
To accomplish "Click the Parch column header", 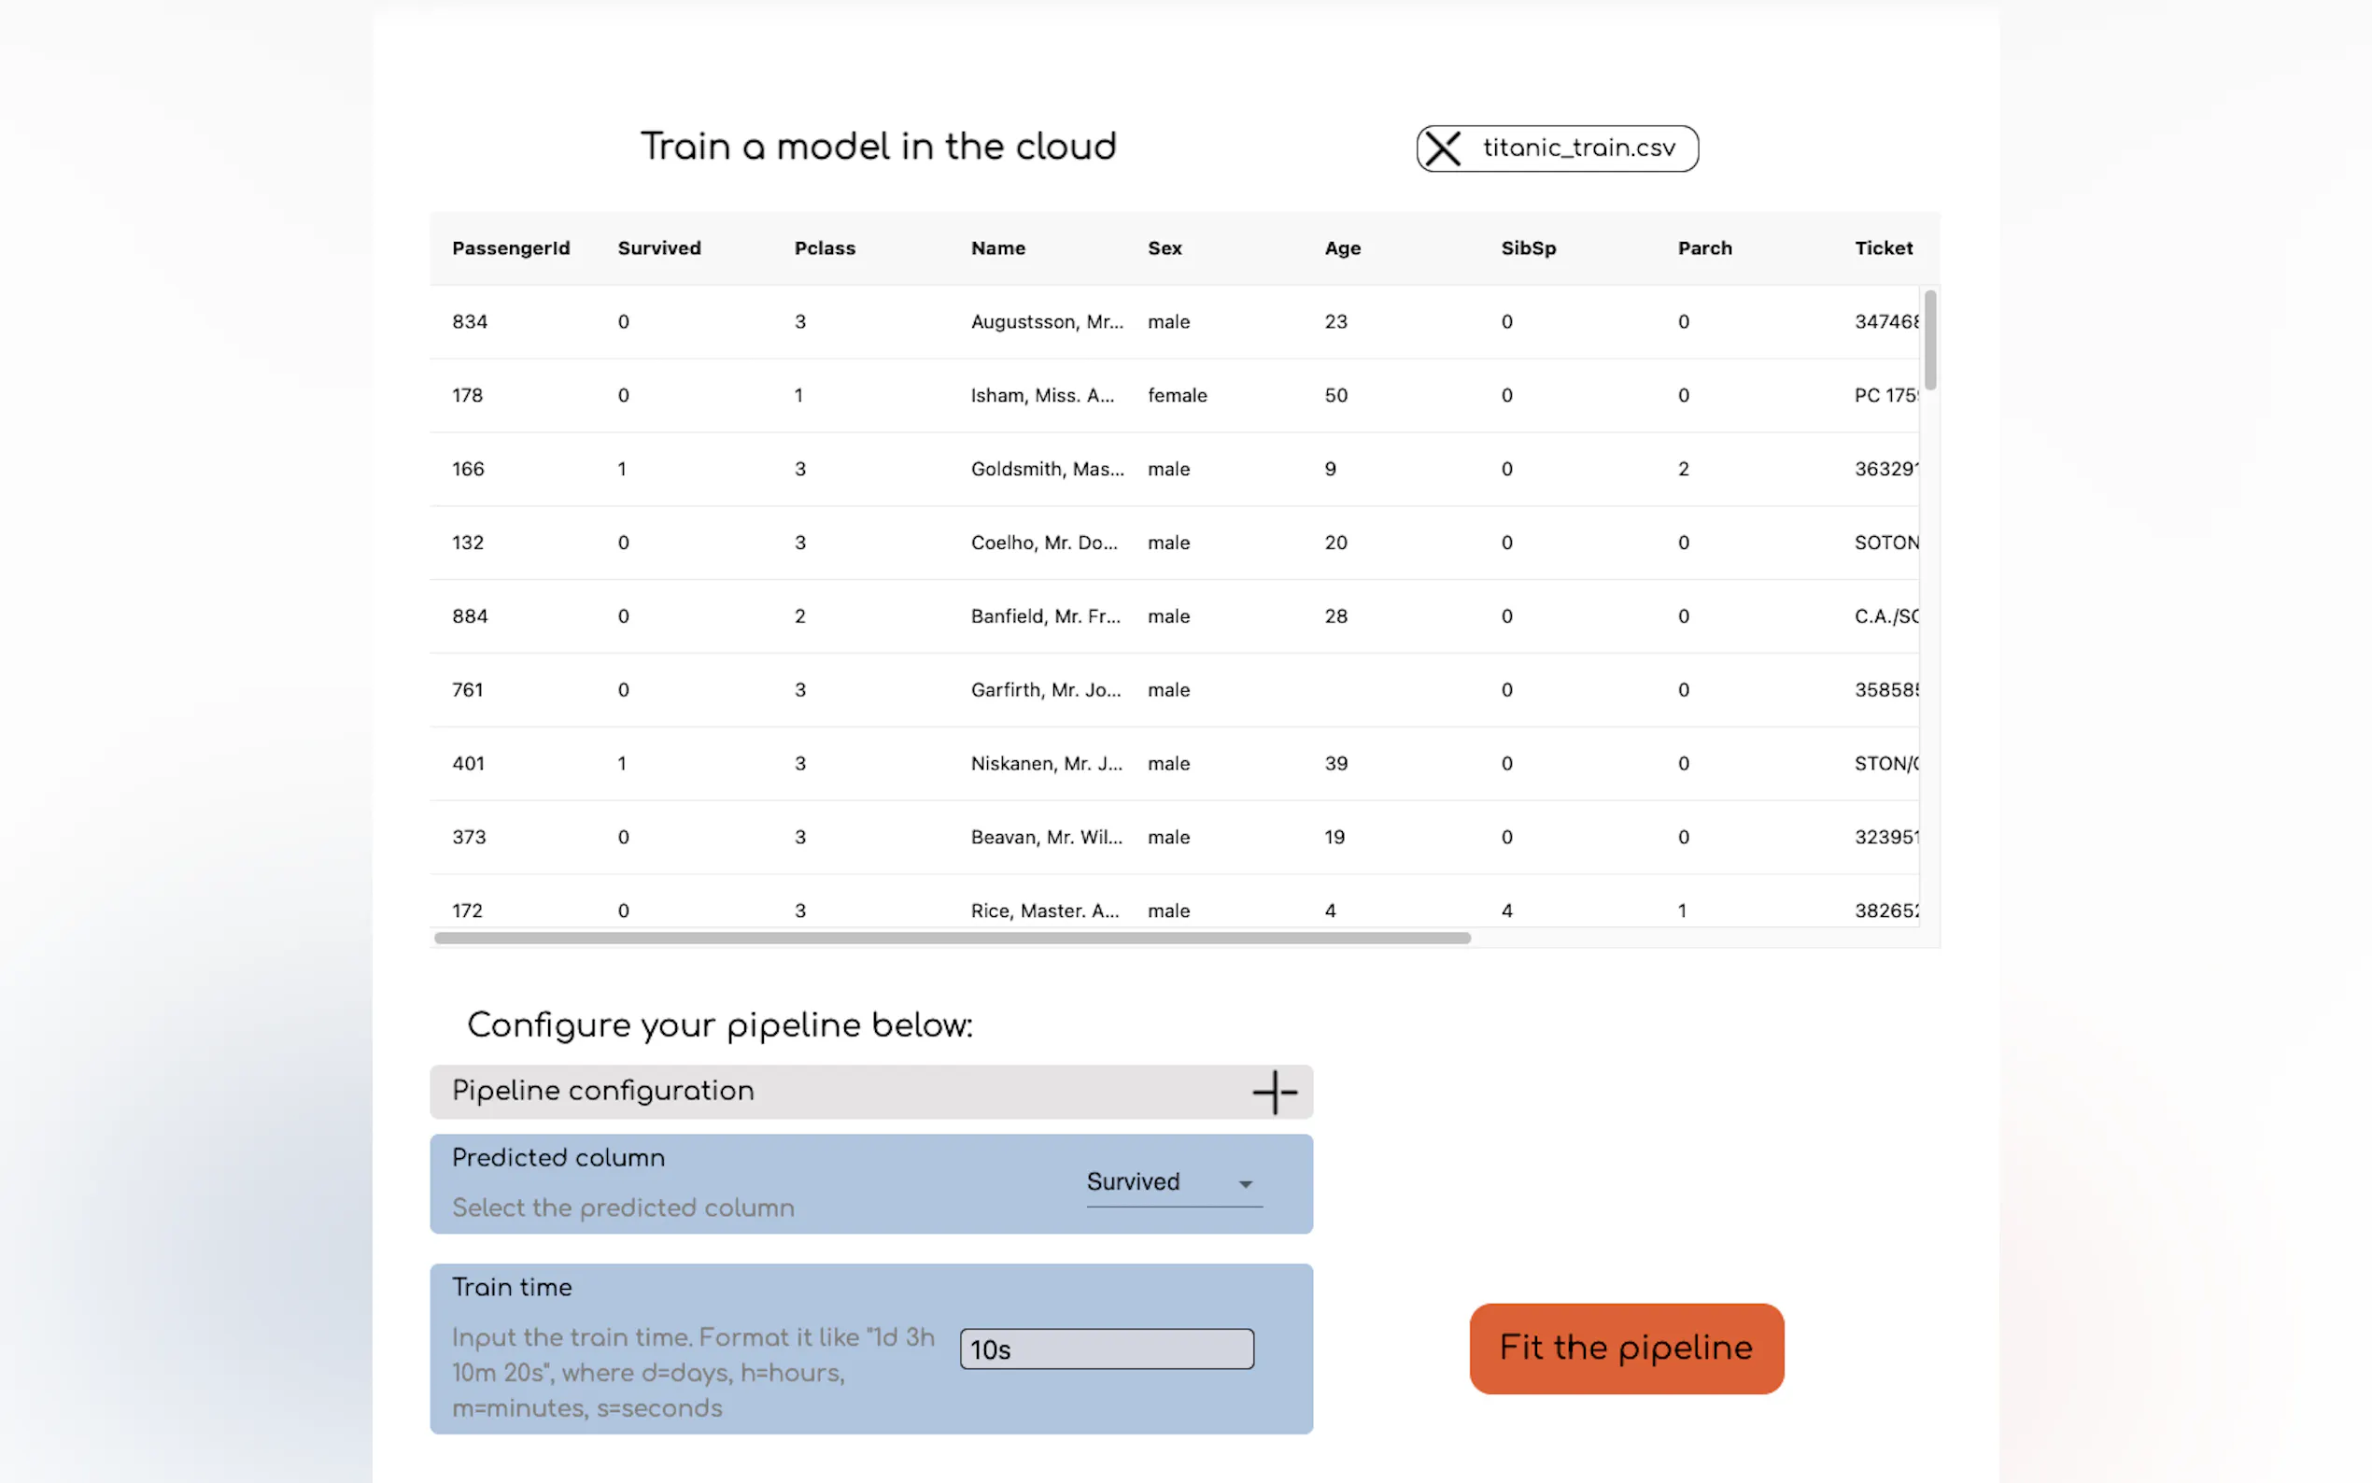I will click(x=1704, y=248).
